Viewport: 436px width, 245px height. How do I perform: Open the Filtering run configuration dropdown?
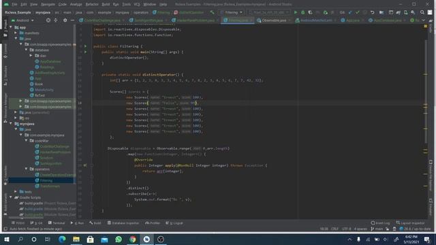232,12
